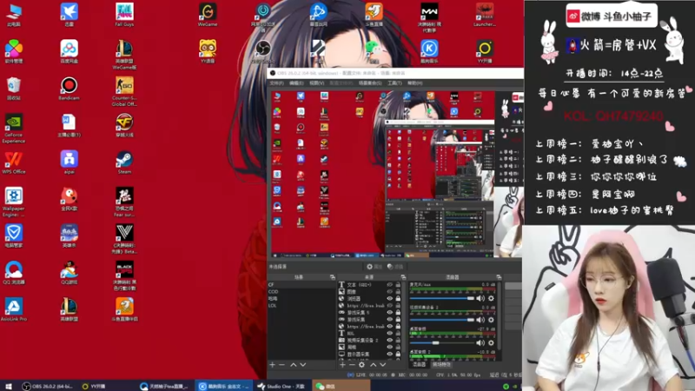Image resolution: width=695 pixels, height=391 pixels.
Task: Pop out the OBS scenes dock
Action: click(333, 277)
